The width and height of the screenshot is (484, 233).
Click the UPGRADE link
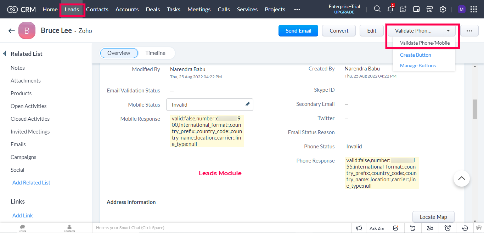pos(344,12)
